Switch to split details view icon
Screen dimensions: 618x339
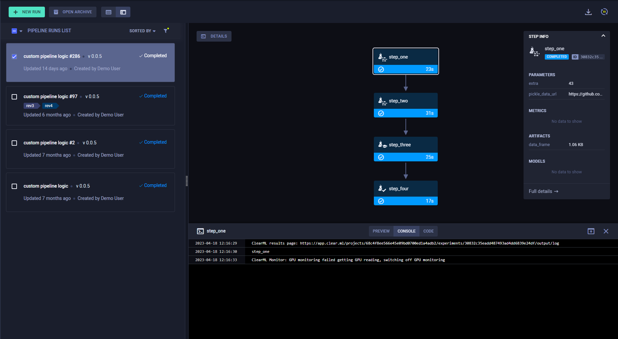click(x=123, y=12)
